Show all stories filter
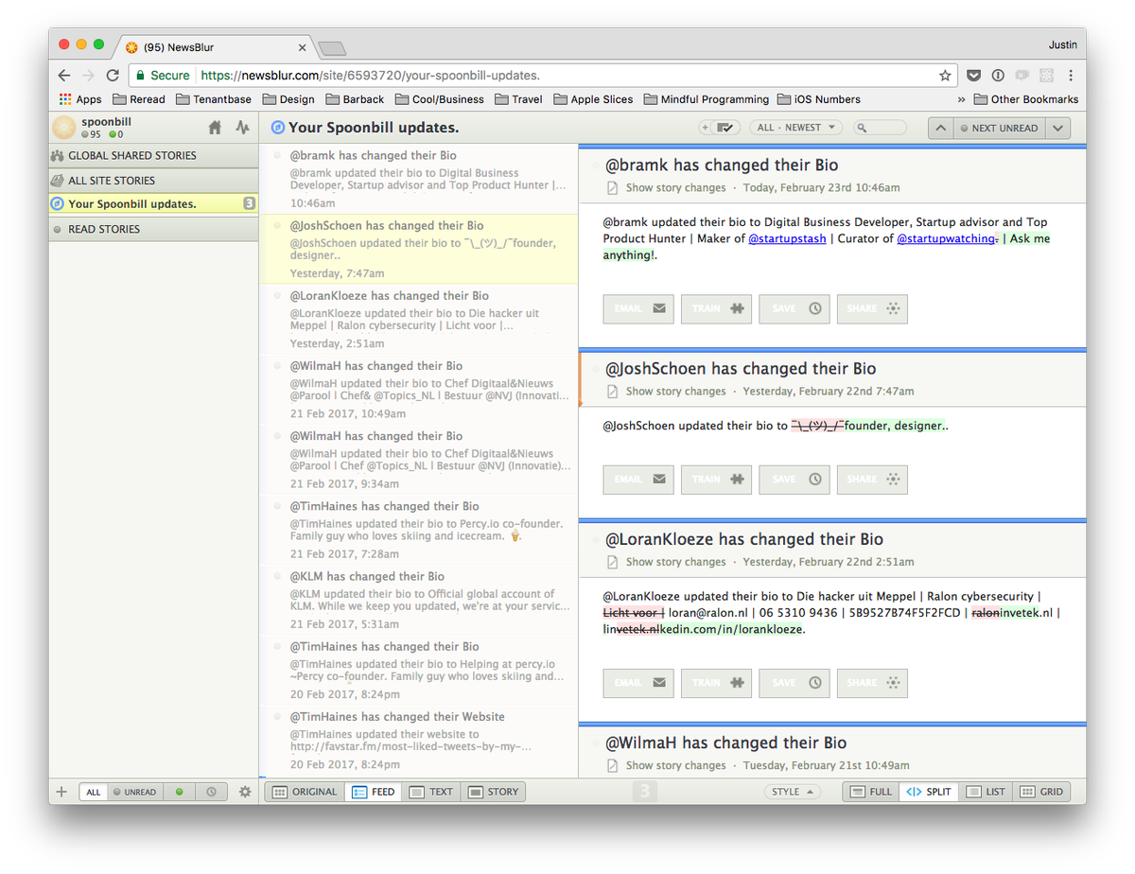1135x874 pixels. 93,792
